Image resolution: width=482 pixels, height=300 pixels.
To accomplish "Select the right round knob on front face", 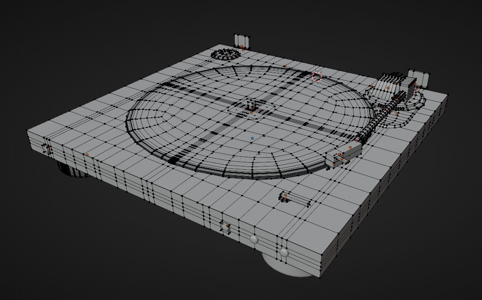I will pos(284,253).
